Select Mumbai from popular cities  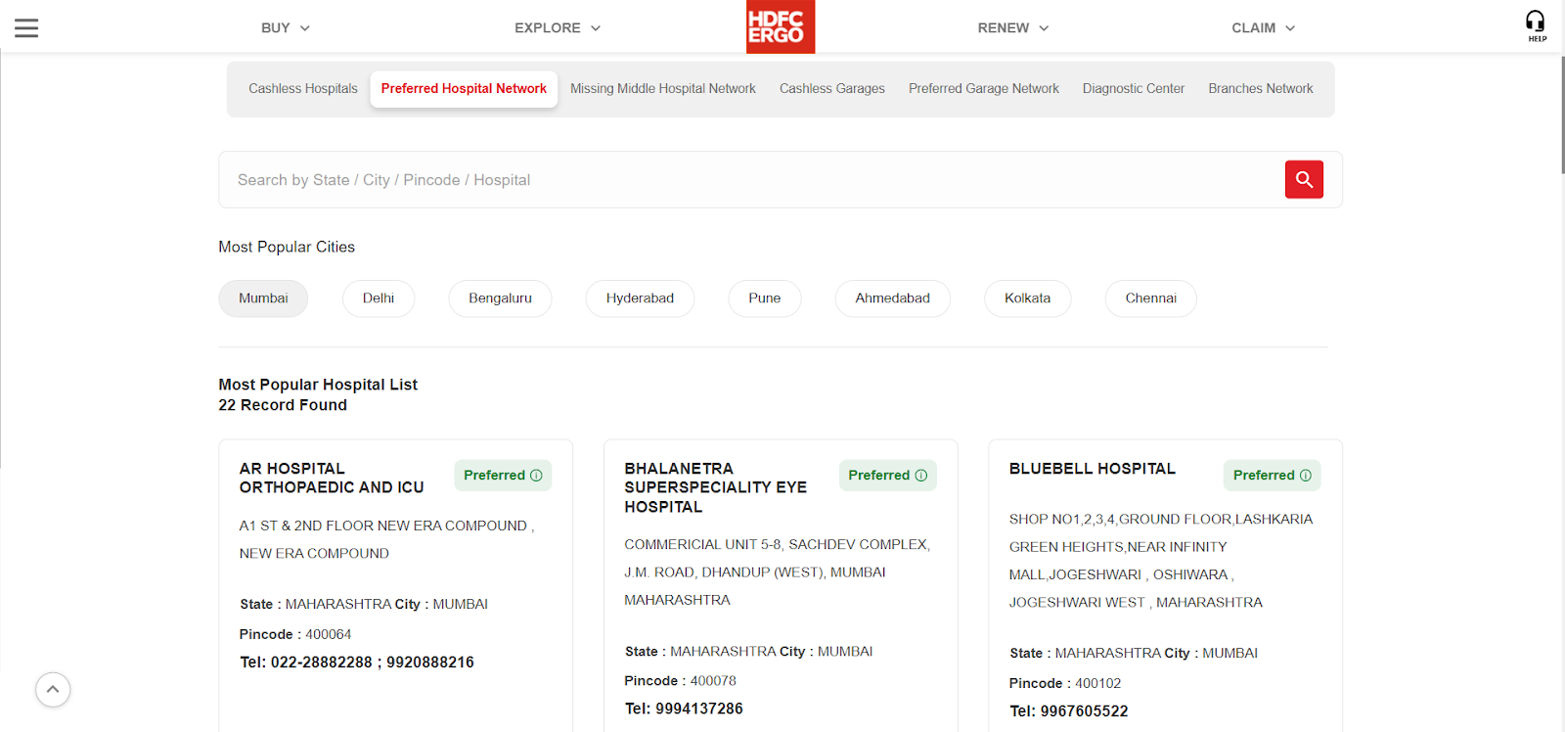pyautogui.click(x=263, y=298)
